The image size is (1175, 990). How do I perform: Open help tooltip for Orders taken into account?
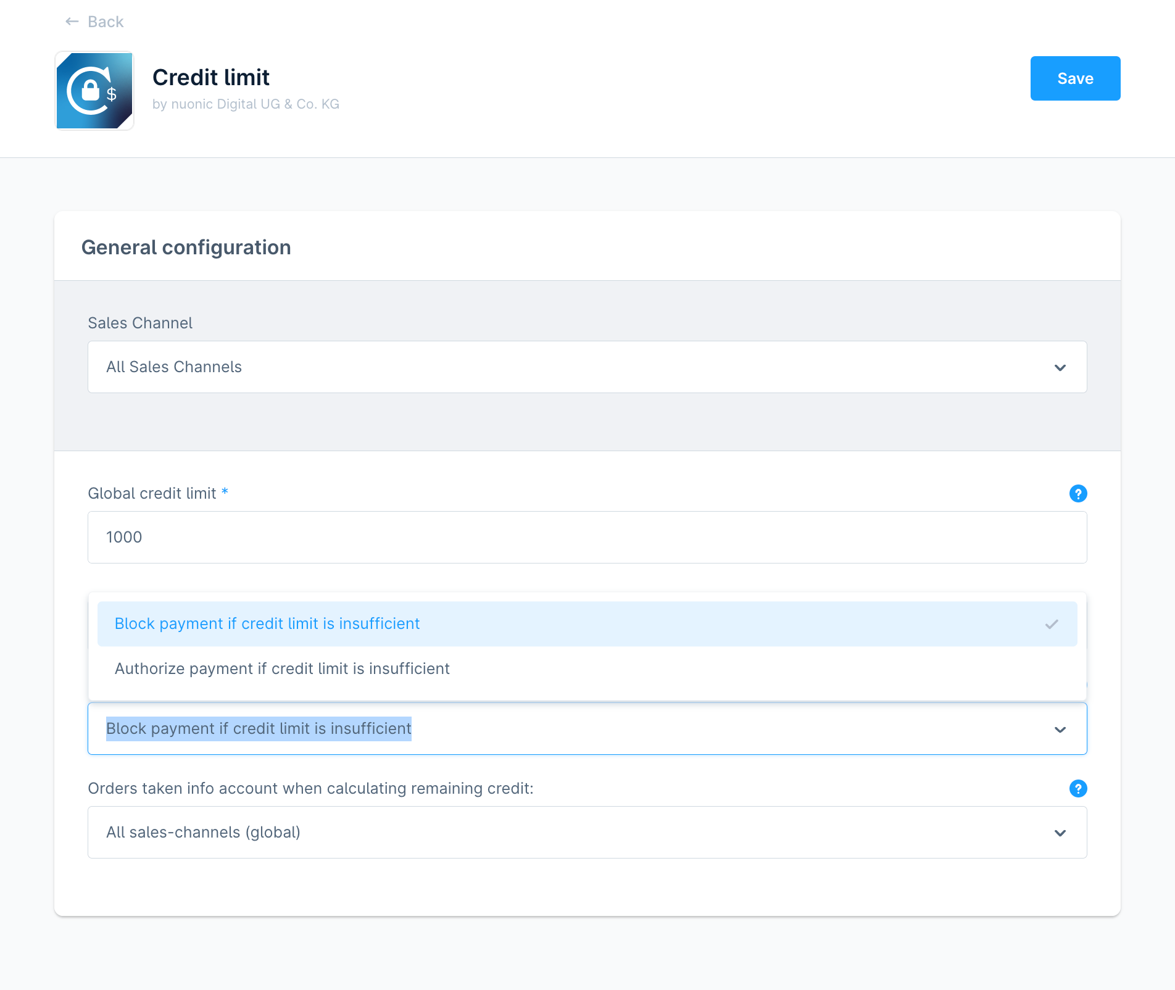pyautogui.click(x=1077, y=788)
